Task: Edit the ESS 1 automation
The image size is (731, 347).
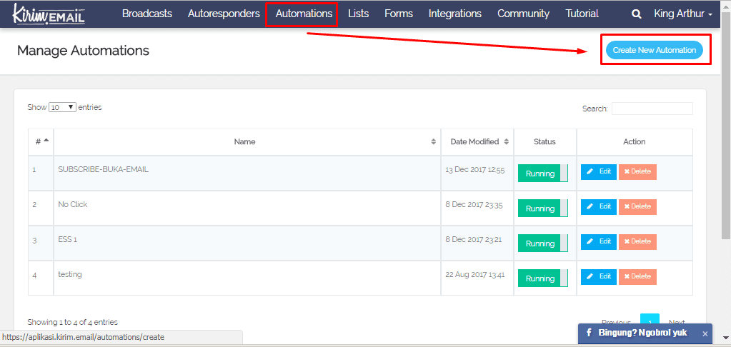Action: point(598,241)
